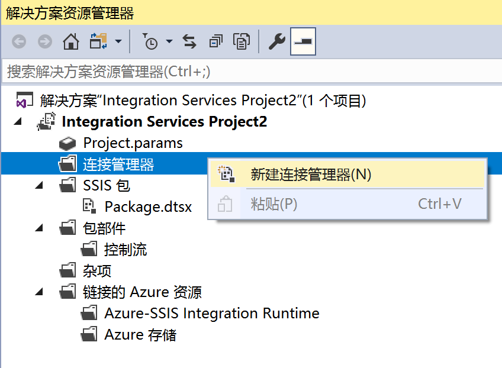Click the switch views folder icon
This screenshot has height=368, width=502.
coord(97,41)
